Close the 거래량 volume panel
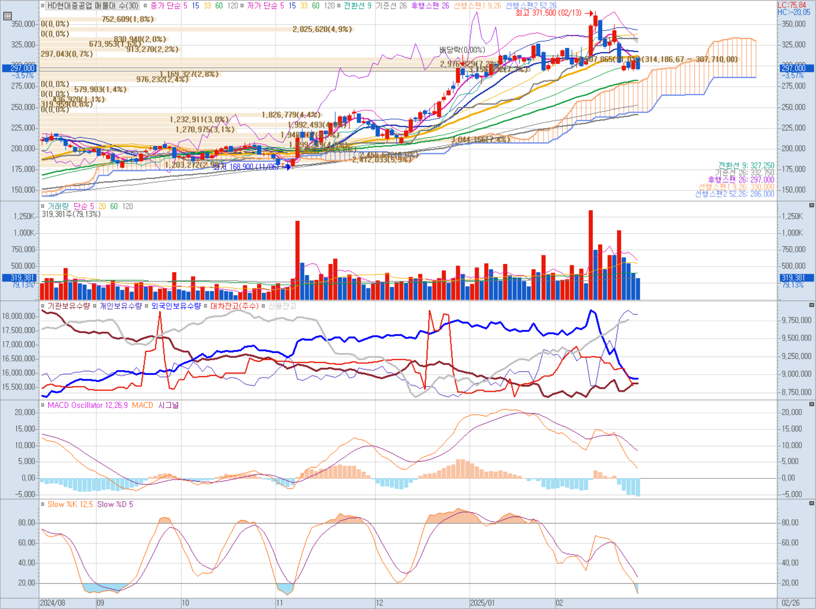816x609 pixels. click(812, 205)
